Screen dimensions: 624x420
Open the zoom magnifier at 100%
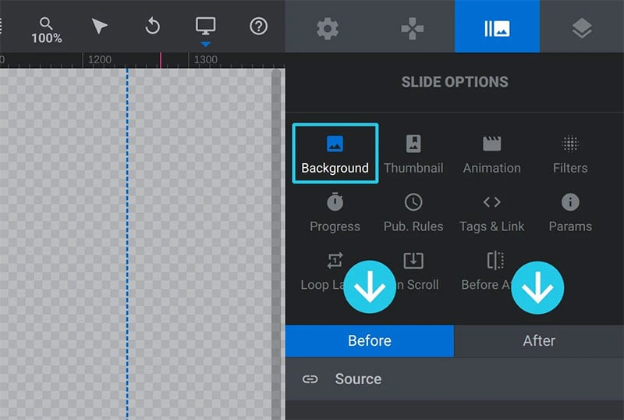pyautogui.click(x=47, y=30)
